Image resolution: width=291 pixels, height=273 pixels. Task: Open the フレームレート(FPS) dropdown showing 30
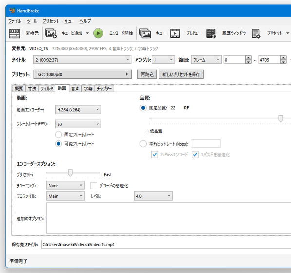click(78, 124)
